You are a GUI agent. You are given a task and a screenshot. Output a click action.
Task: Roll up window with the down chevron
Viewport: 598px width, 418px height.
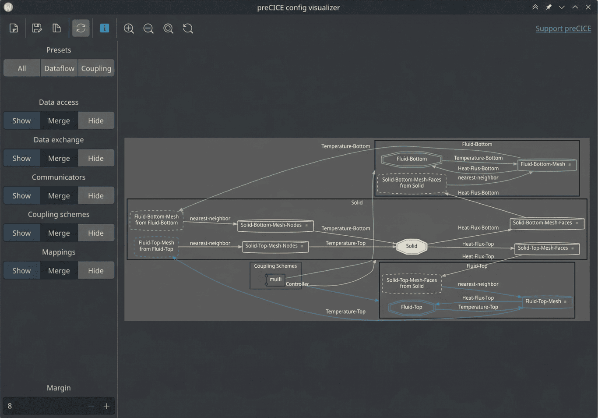click(562, 7)
